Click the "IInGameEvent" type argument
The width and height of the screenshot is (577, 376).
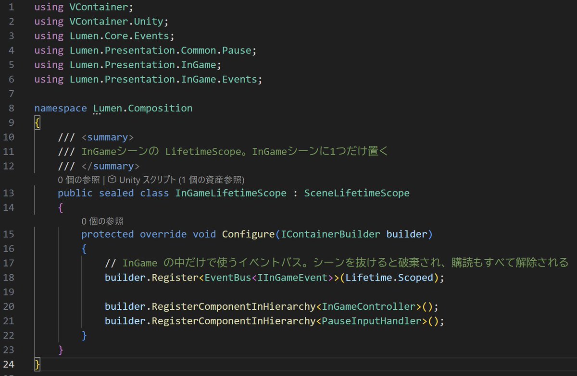292,278
